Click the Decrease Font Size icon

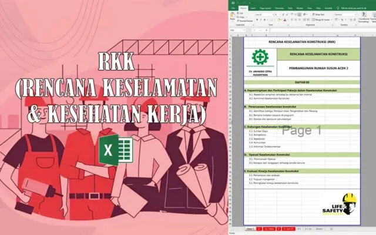point(287,14)
